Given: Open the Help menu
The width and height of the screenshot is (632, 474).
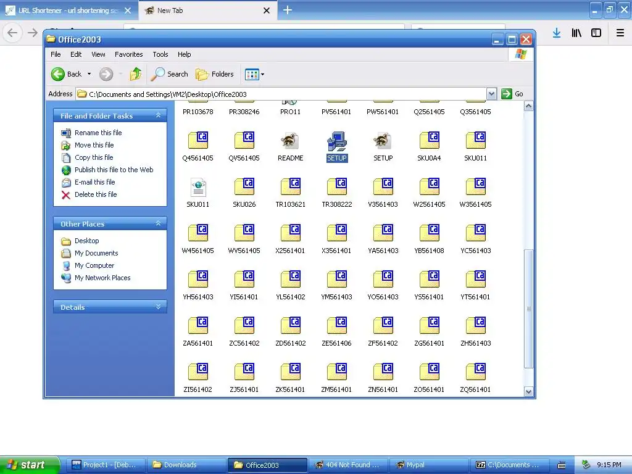Looking at the screenshot, I should pyautogui.click(x=184, y=54).
